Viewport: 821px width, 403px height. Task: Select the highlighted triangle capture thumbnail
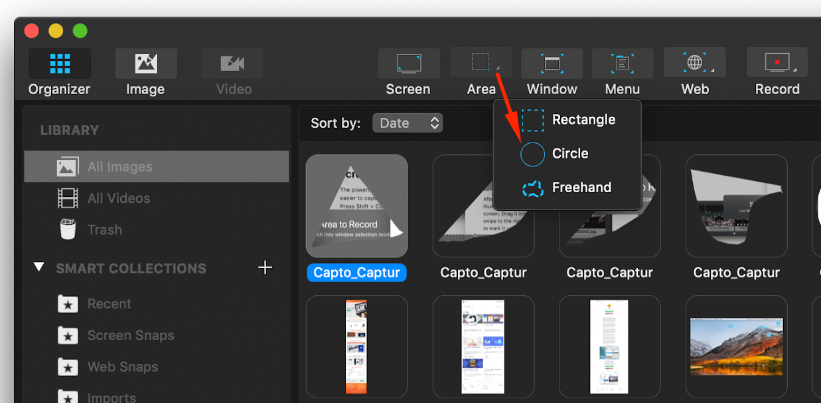tap(357, 206)
